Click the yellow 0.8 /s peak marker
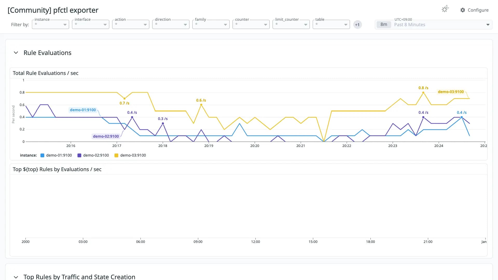This screenshot has width=498, height=280. coord(423,93)
